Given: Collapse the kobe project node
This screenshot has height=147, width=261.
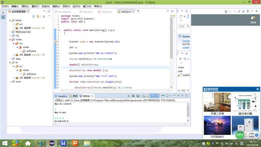Looking at the screenshot, I should pos(10,20).
